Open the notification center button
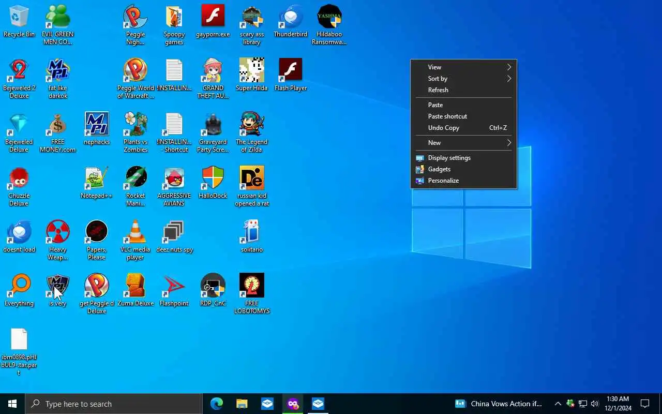Viewport: 662px width, 414px height. click(x=645, y=404)
